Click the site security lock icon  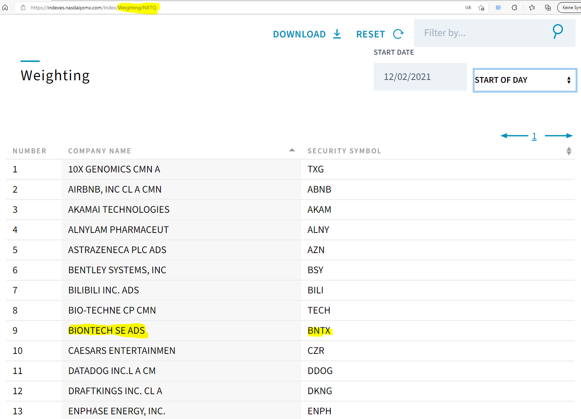point(23,8)
